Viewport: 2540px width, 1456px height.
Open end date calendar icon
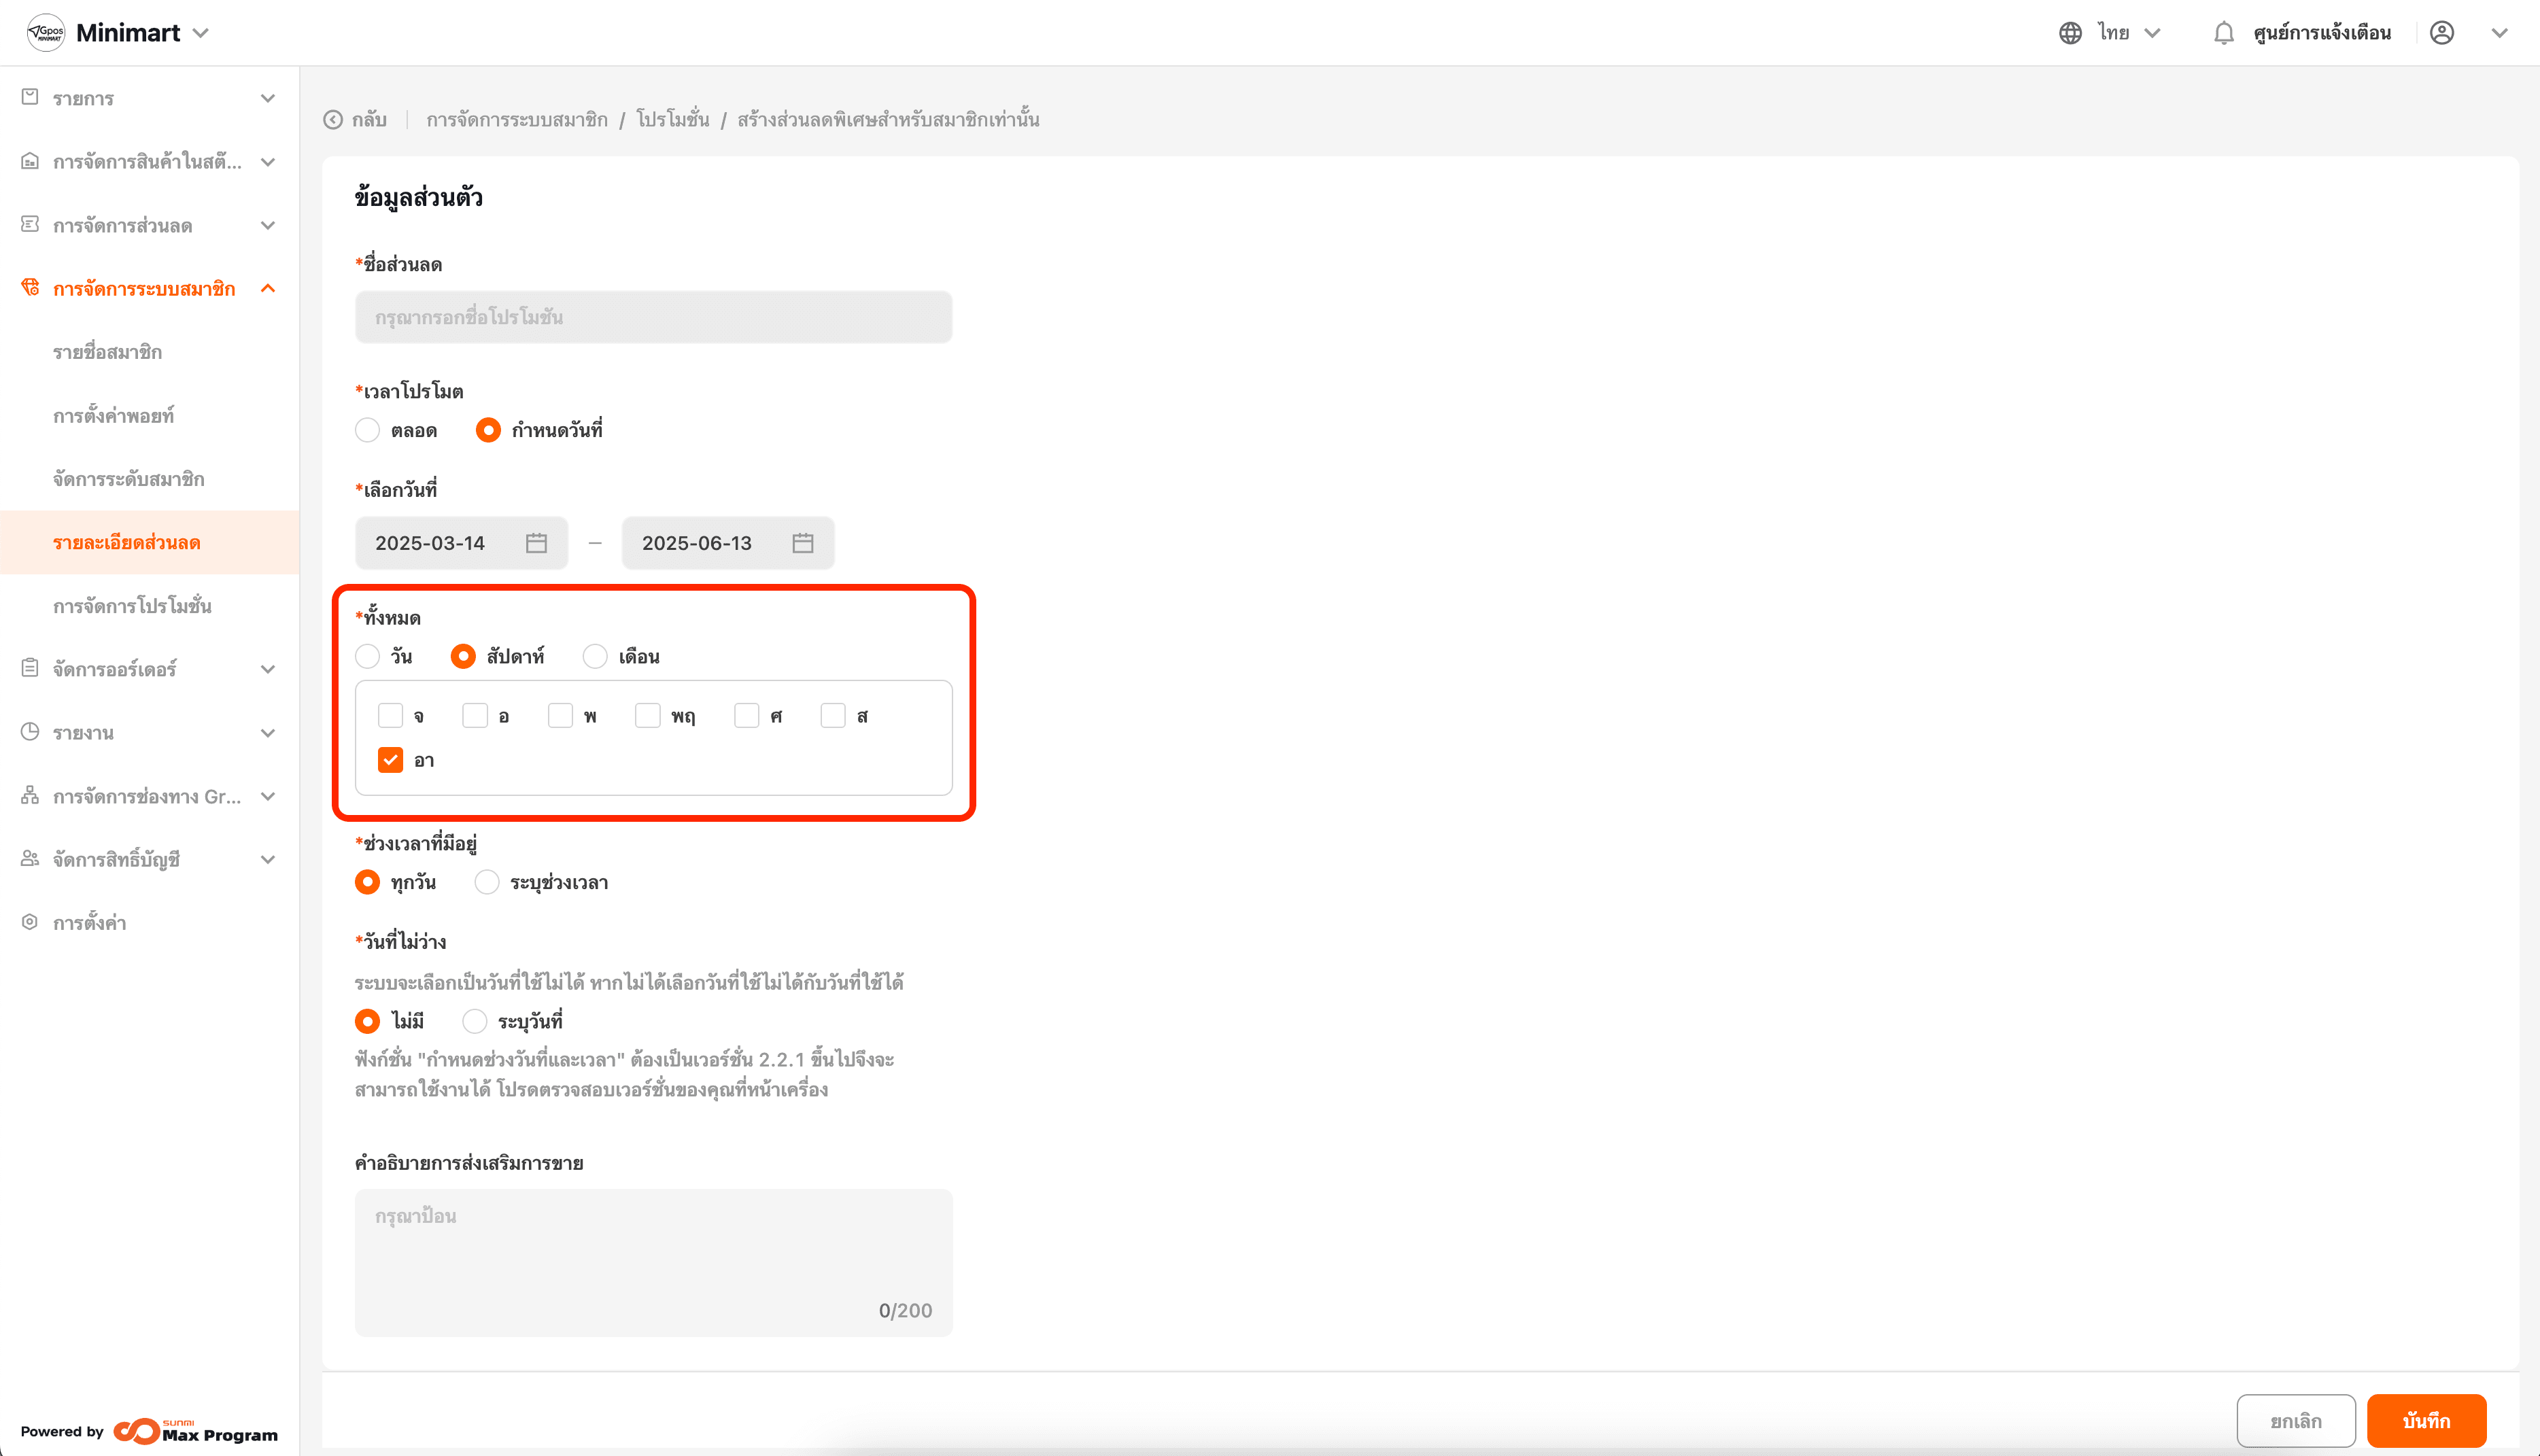(x=802, y=543)
